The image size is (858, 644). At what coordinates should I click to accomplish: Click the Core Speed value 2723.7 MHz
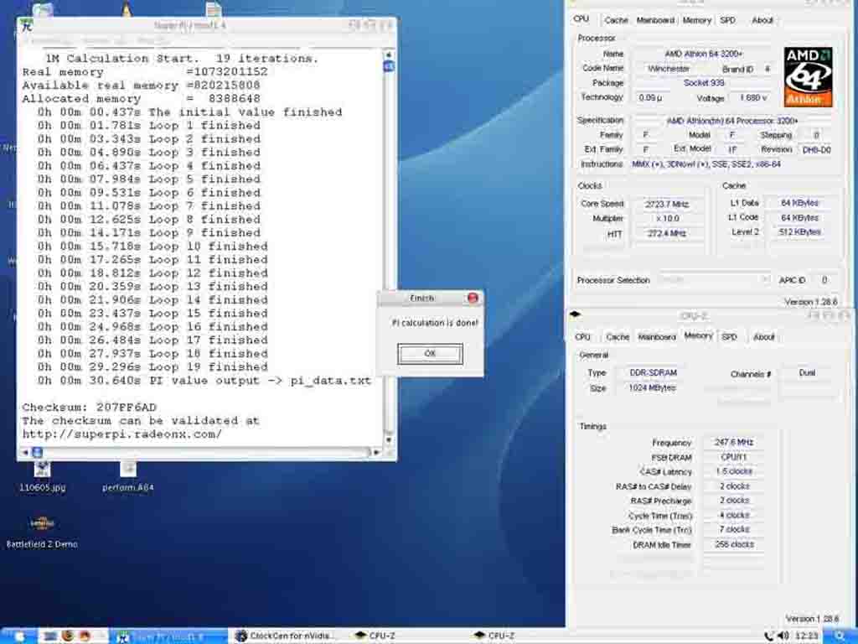(666, 204)
